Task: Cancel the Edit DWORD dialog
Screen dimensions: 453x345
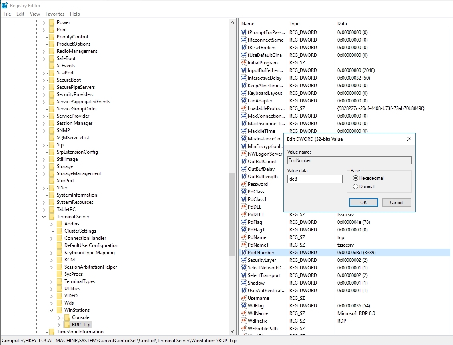Action: [x=396, y=203]
